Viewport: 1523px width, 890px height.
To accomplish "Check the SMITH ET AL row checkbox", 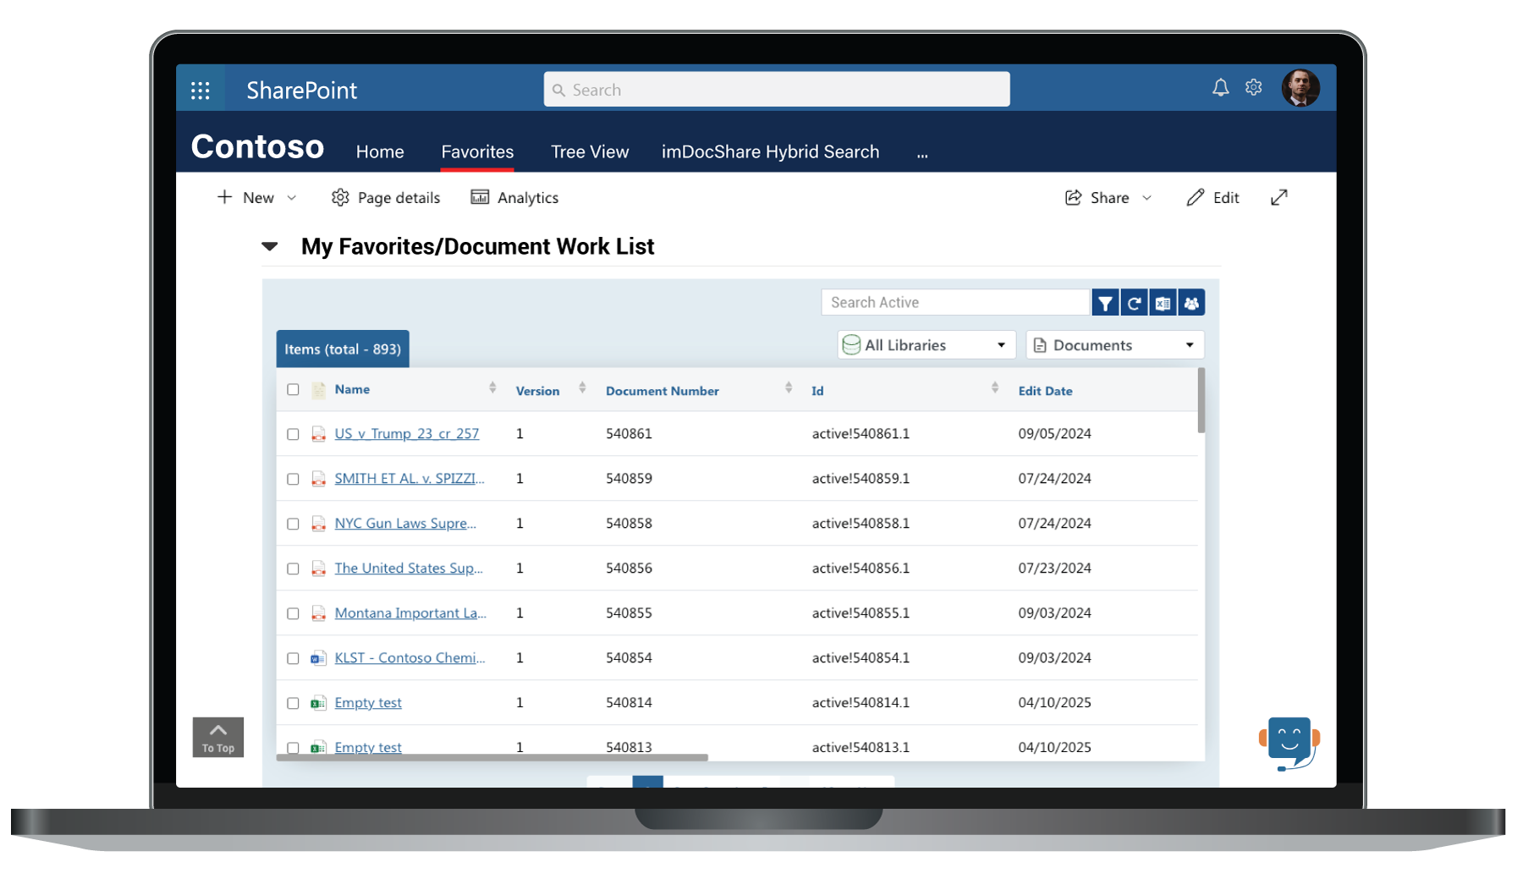I will 293,479.
